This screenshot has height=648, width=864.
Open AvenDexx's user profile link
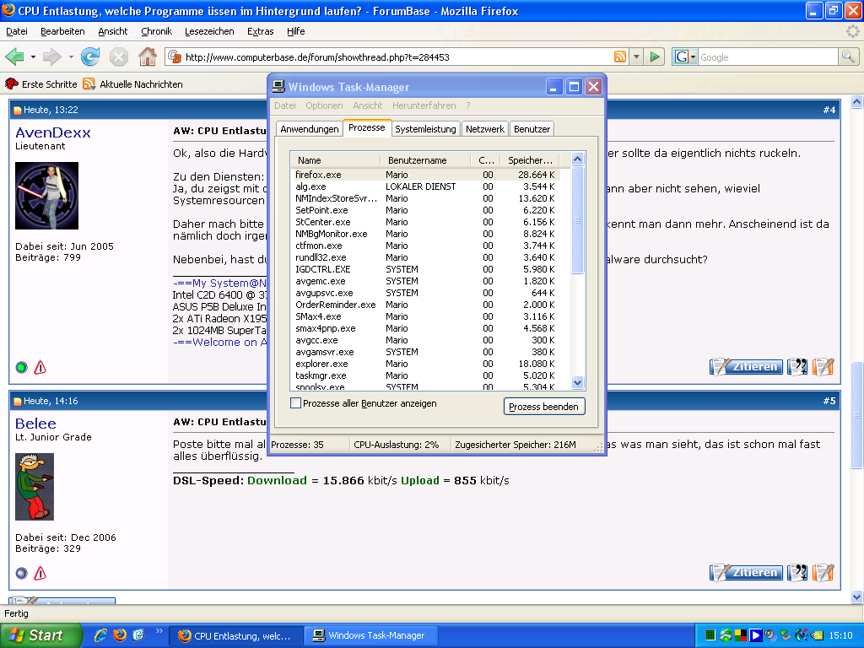coord(53,132)
